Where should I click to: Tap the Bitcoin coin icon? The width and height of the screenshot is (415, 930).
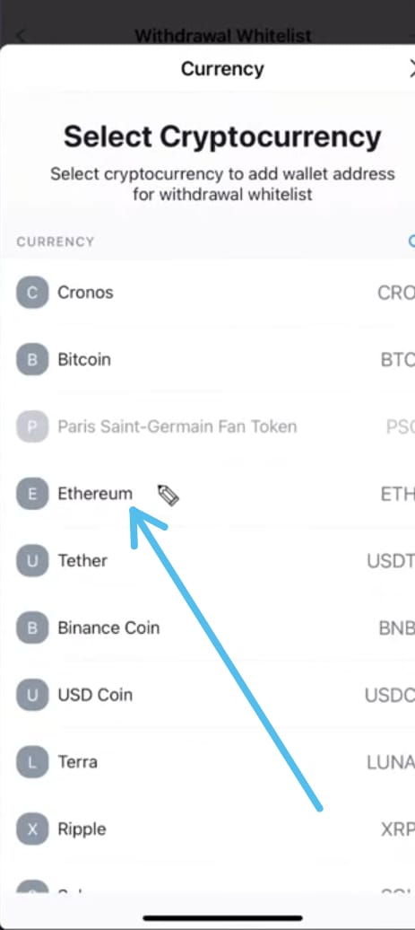pos(32,359)
